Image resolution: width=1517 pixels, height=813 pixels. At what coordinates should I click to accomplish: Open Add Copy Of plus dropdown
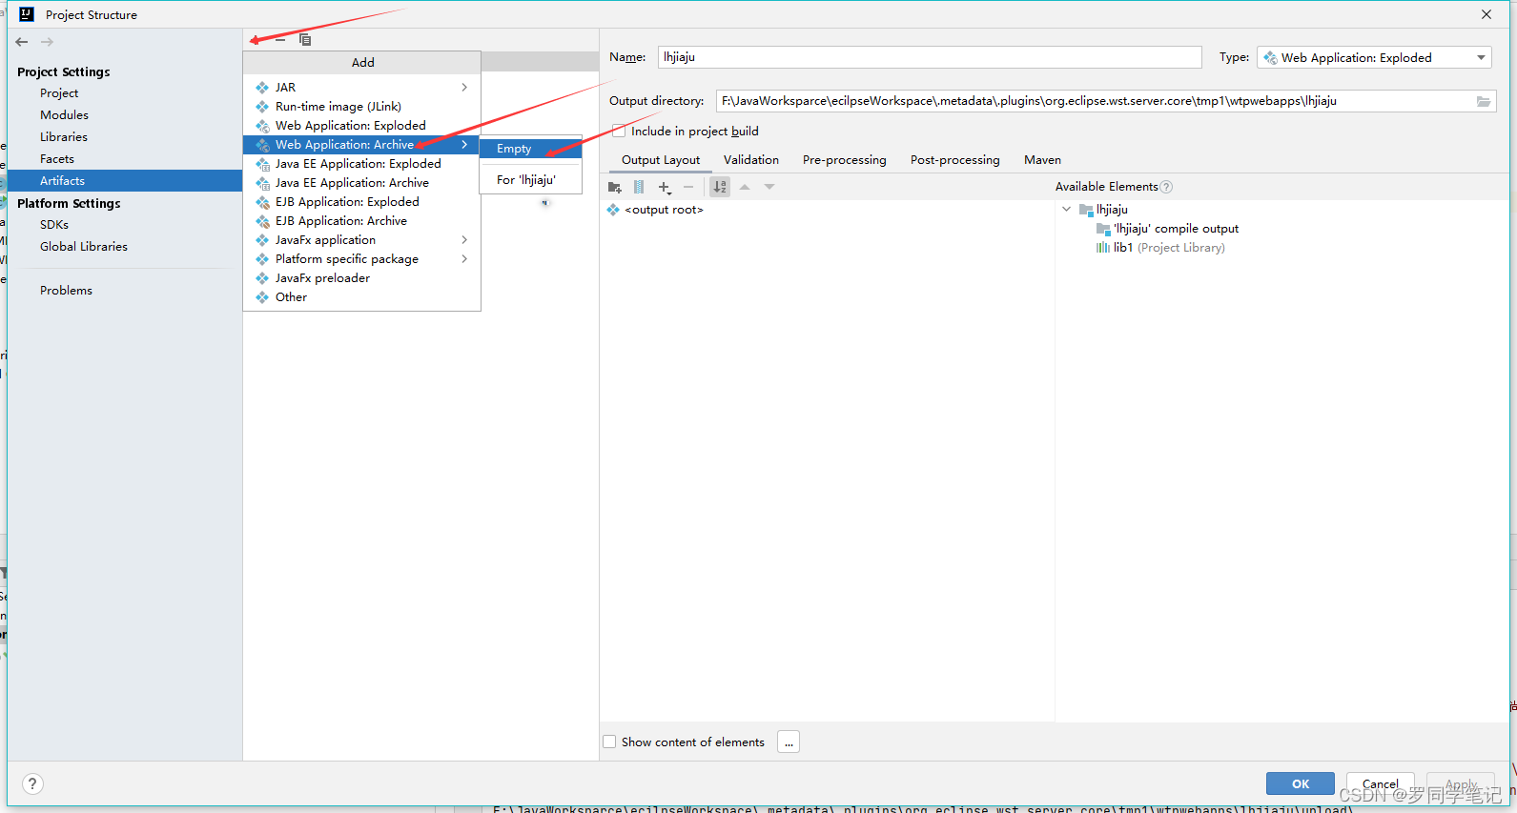click(665, 187)
